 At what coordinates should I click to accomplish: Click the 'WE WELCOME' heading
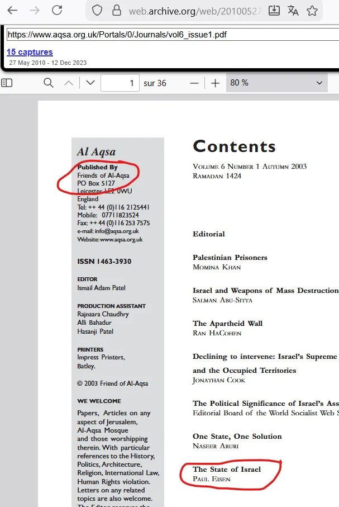click(x=99, y=401)
